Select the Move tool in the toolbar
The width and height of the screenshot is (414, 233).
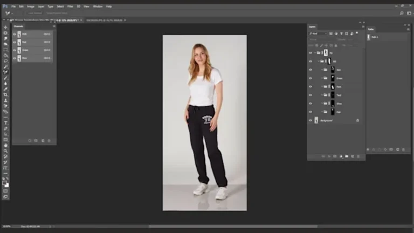point(5,28)
